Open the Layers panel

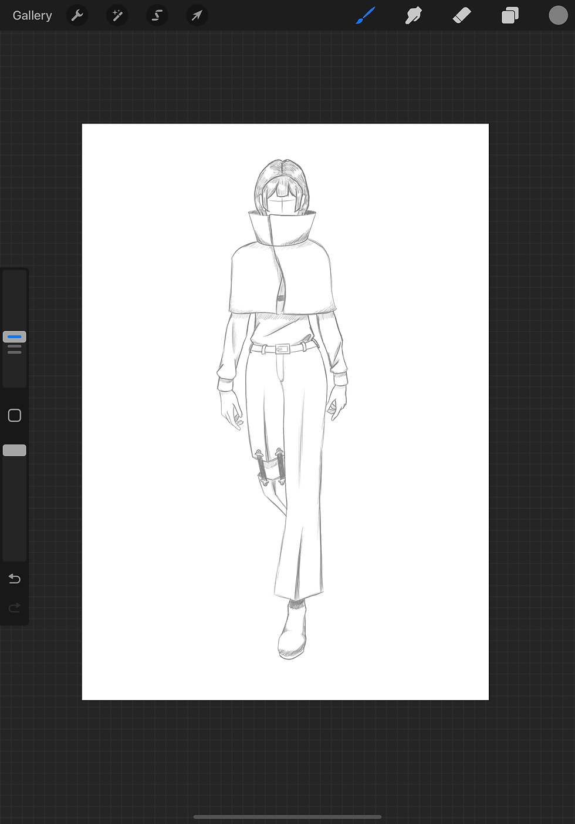click(x=510, y=15)
